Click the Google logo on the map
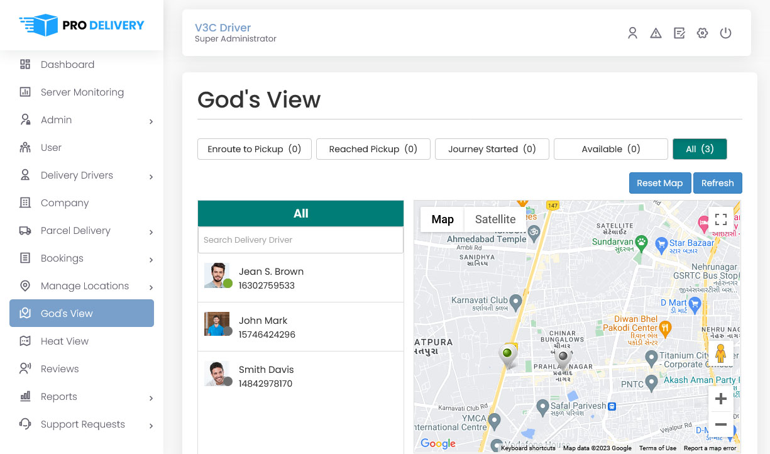The image size is (770, 454). click(x=438, y=443)
